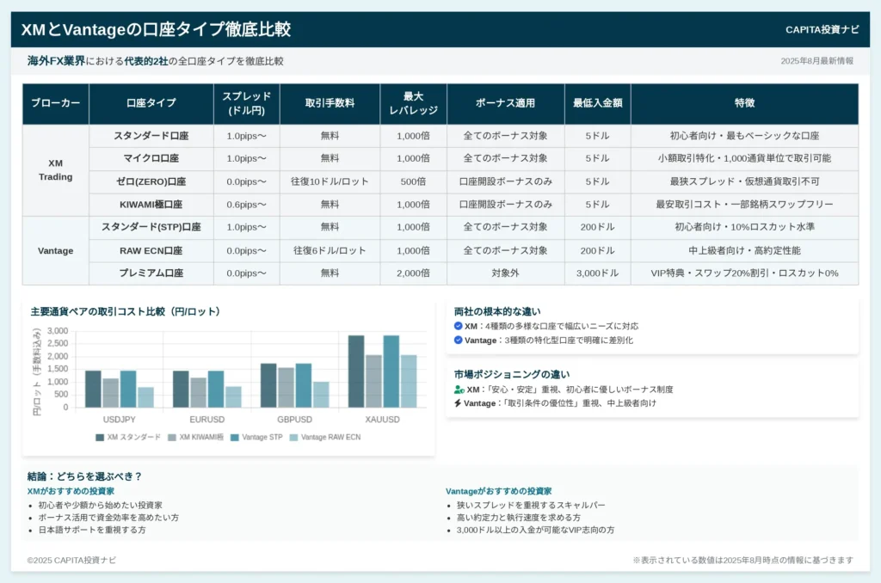
Task: Select the プレミアム口座 account type cell
Action: click(x=151, y=273)
